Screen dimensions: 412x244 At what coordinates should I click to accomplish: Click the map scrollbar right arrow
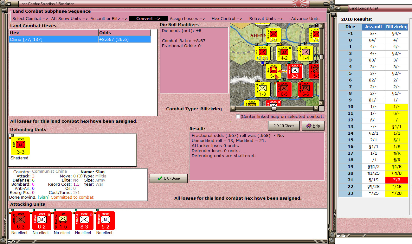(316, 108)
